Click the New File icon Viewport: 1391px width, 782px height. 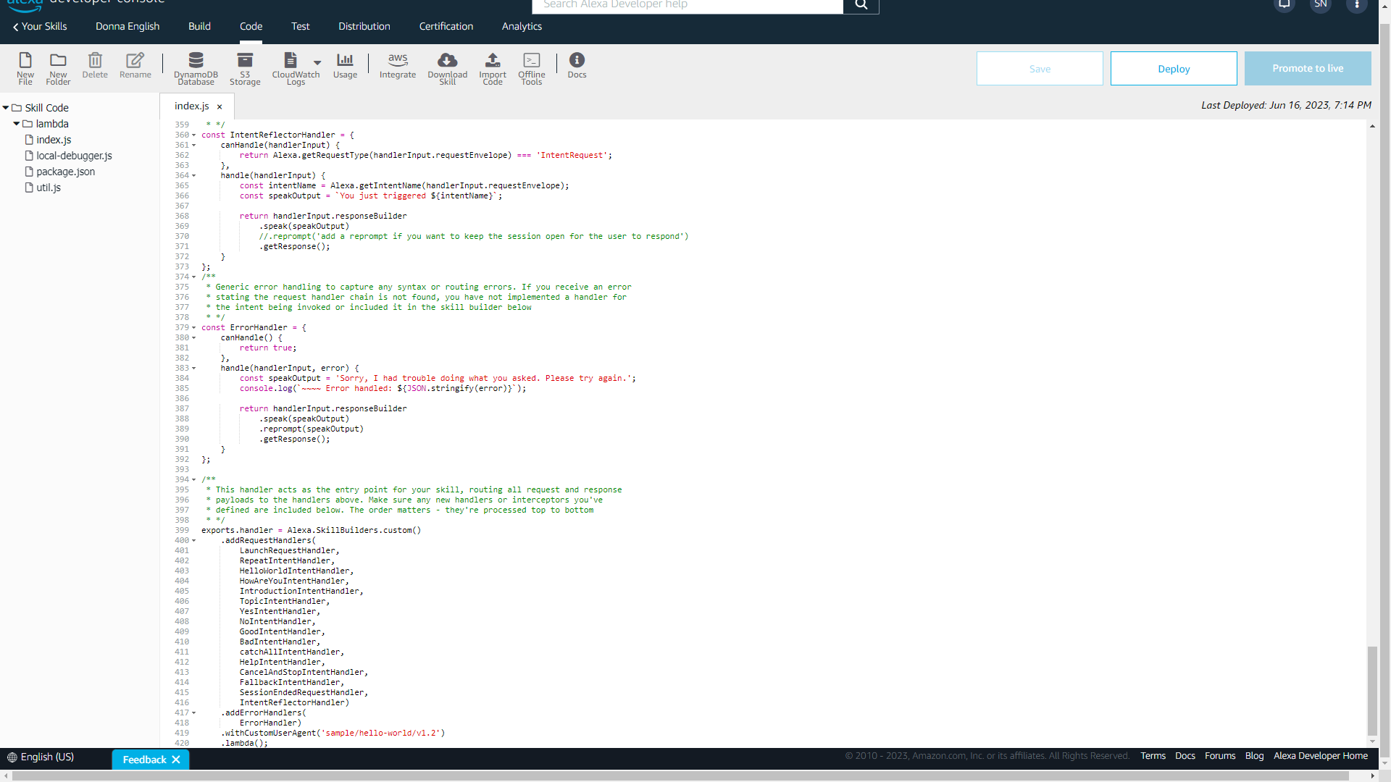click(25, 61)
